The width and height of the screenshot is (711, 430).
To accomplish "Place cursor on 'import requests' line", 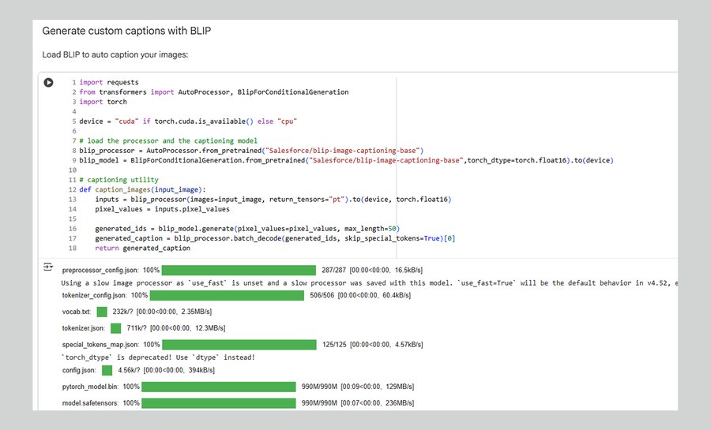I will [109, 82].
